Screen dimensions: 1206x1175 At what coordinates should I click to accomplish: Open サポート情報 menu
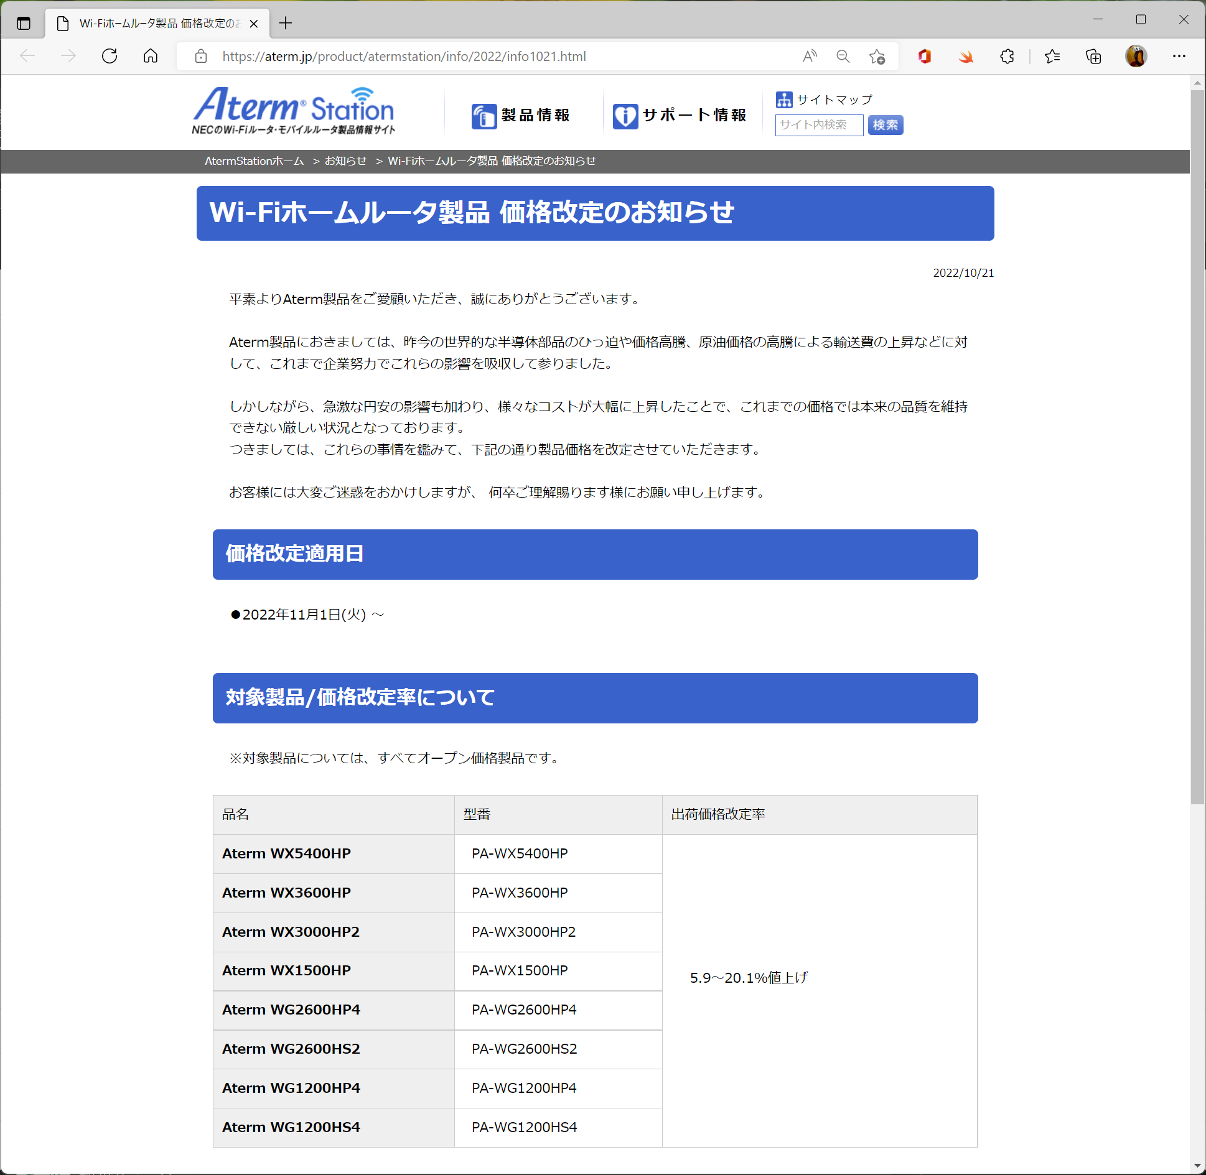click(x=680, y=116)
